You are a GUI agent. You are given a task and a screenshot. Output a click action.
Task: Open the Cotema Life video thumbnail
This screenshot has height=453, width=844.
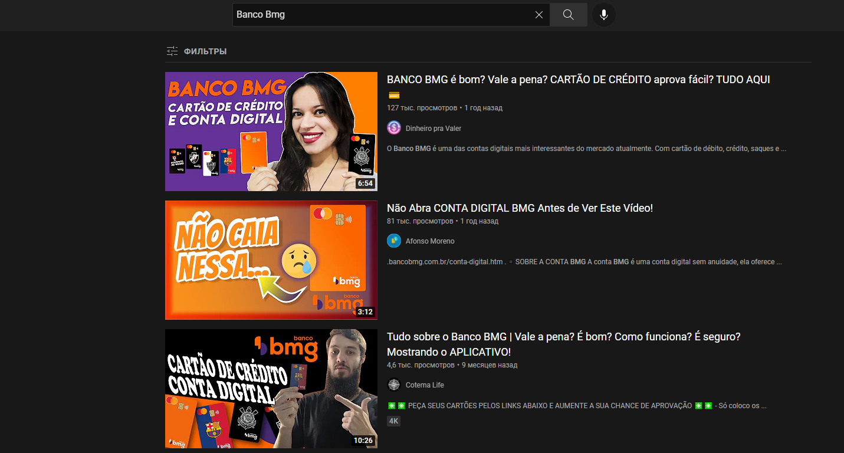pos(271,389)
